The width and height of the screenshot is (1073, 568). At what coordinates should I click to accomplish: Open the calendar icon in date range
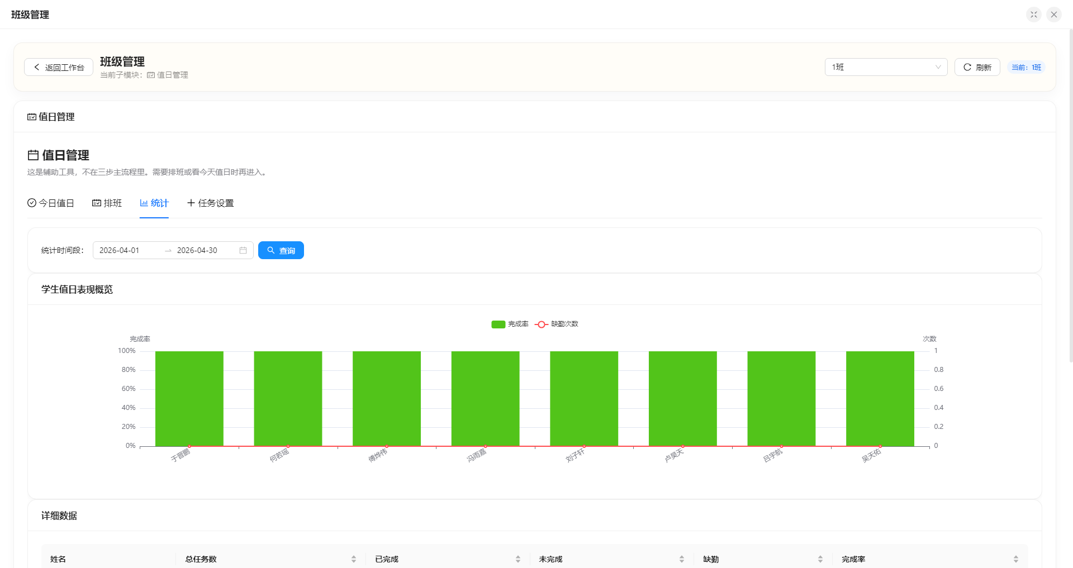243,250
